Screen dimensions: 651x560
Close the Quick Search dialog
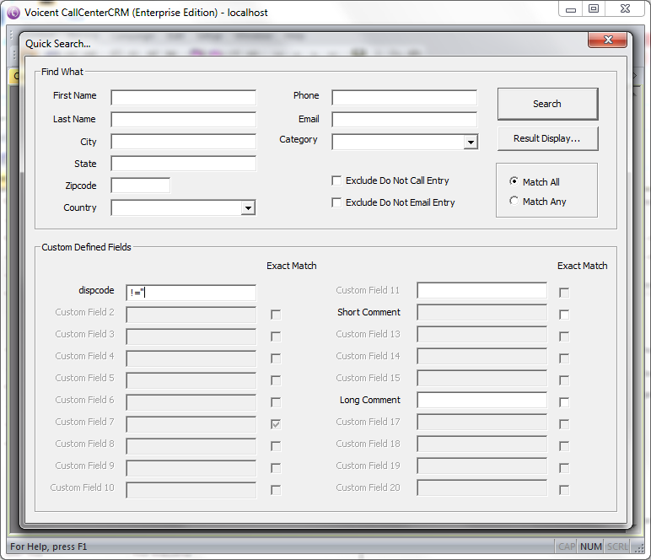tap(606, 40)
